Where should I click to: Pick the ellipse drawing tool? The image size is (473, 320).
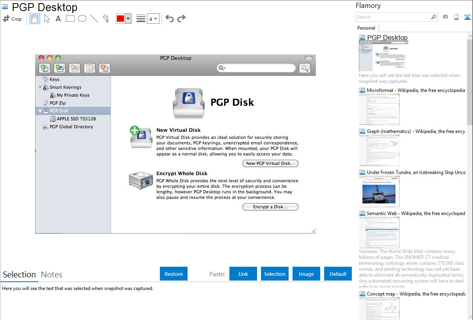coord(82,19)
